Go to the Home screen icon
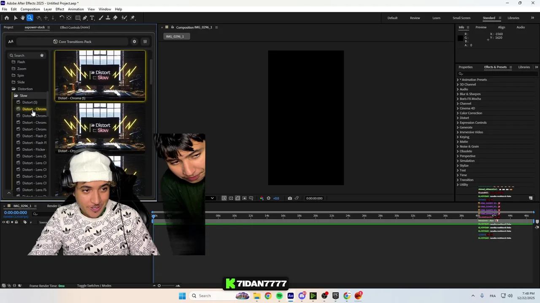The image size is (540, 303). [7, 18]
